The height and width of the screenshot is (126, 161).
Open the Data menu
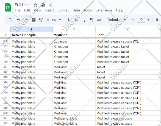[76, 10]
